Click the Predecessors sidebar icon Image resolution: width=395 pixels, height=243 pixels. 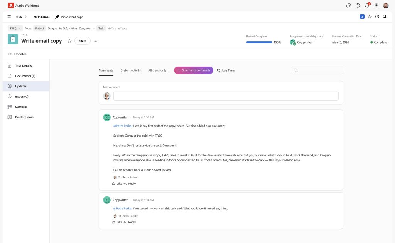coord(10,117)
